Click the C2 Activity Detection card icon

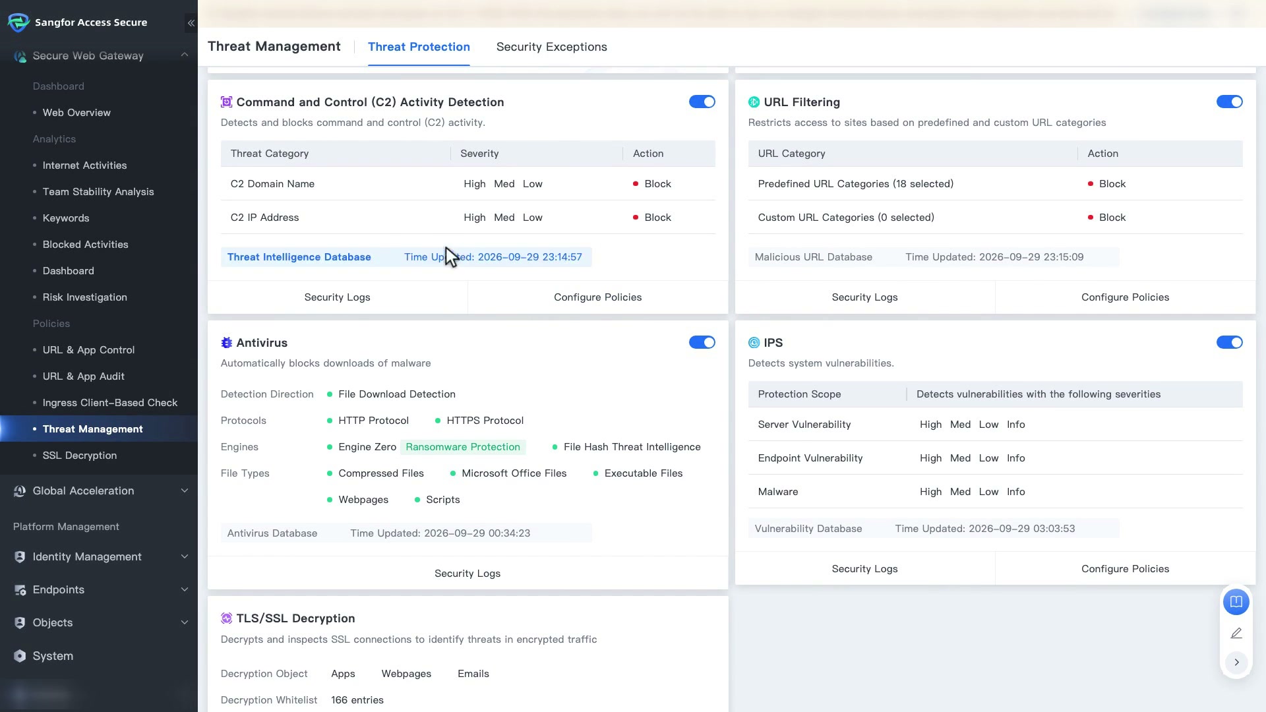226,102
